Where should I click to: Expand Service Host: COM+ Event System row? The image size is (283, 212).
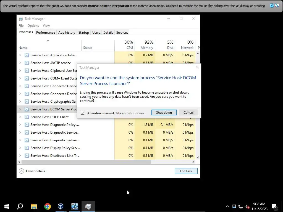pos(20,78)
